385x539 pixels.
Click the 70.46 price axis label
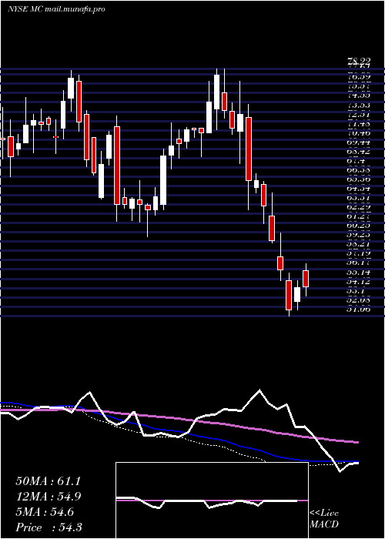(x=359, y=132)
